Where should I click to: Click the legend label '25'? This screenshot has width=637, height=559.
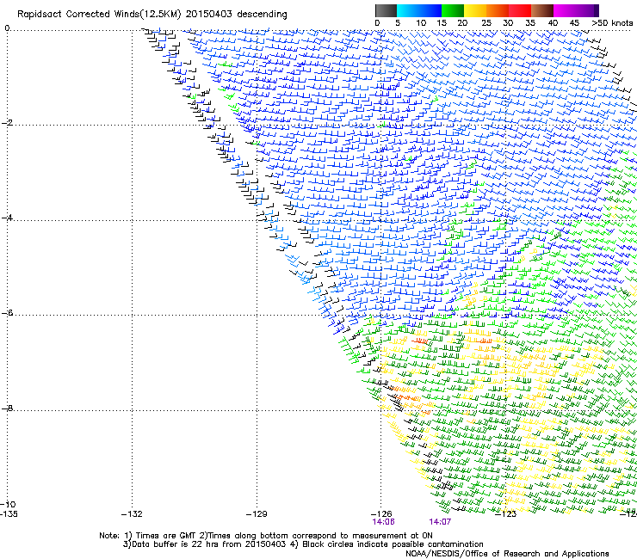click(486, 23)
